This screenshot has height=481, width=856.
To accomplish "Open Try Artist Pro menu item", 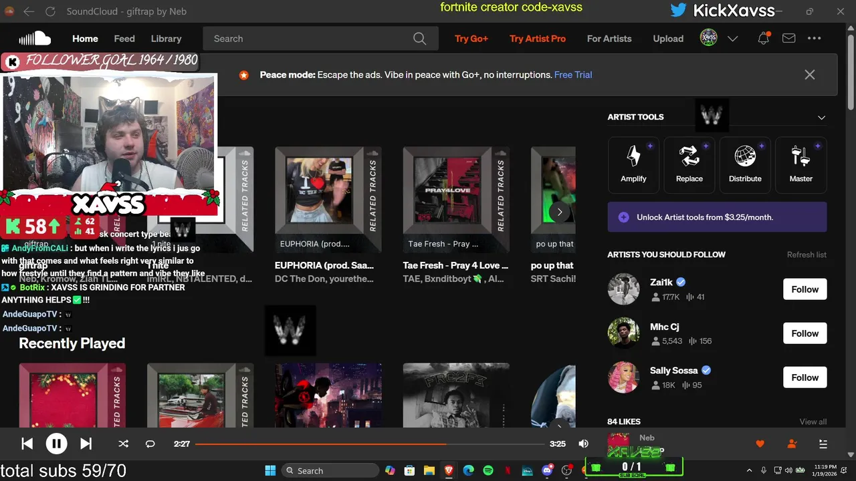I will (x=538, y=38).
